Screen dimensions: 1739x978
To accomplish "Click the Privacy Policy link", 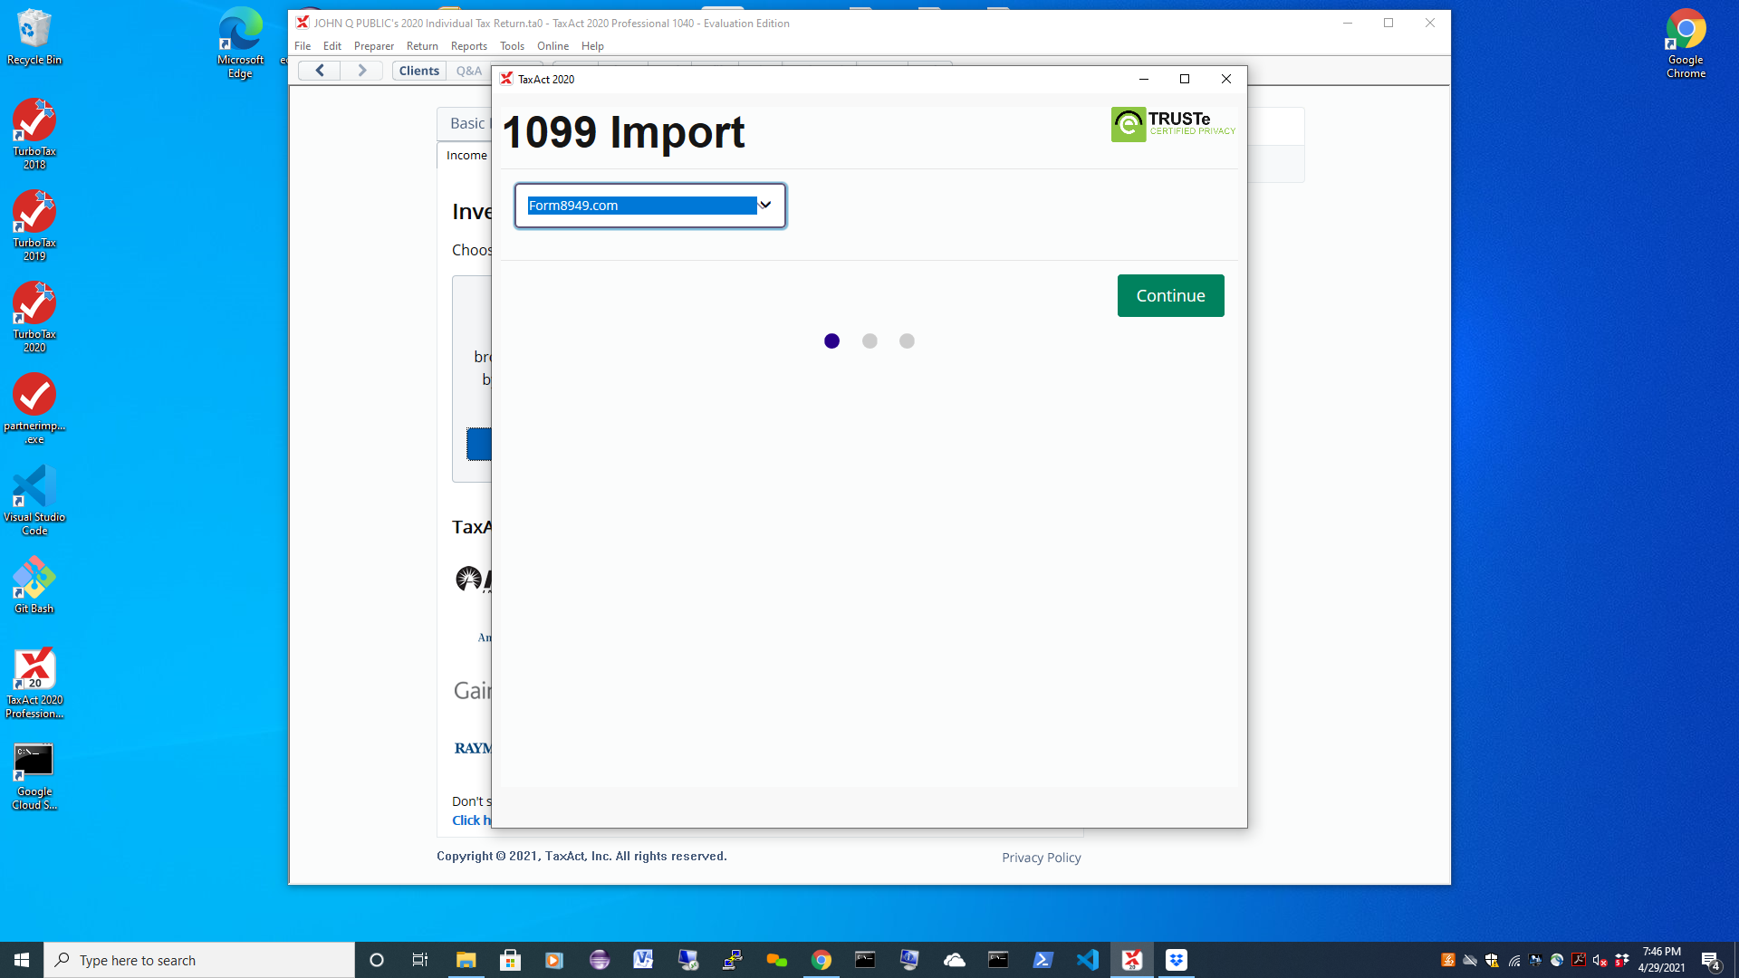I will pyautogui.click(x=1042, y=858).
